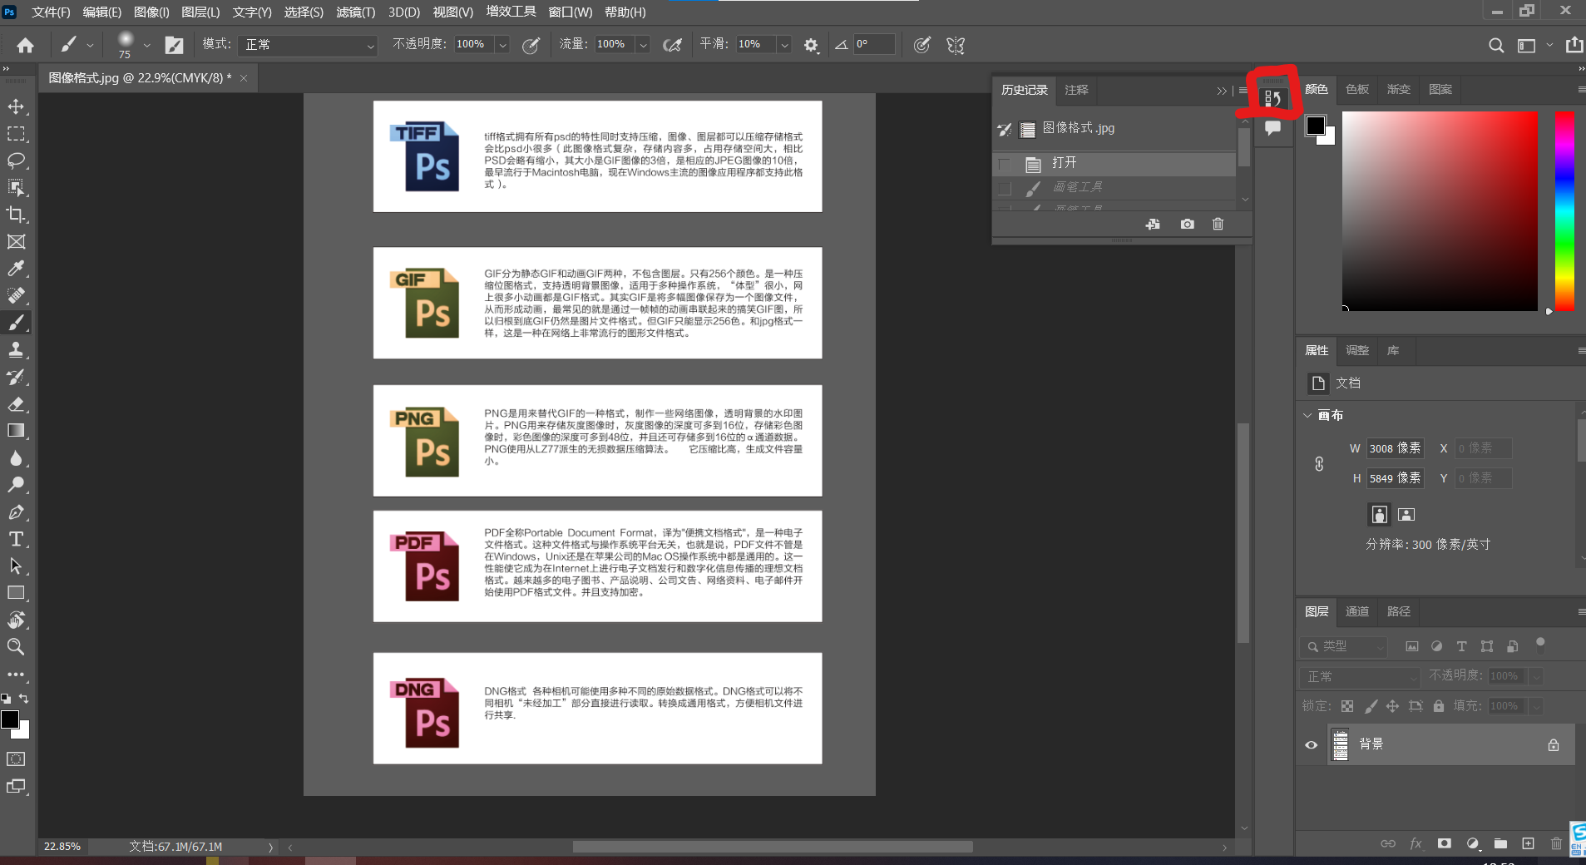Click the hue spectrum slider
This screenshot has height=865, width=1586.
click(x=1564, y=211)
